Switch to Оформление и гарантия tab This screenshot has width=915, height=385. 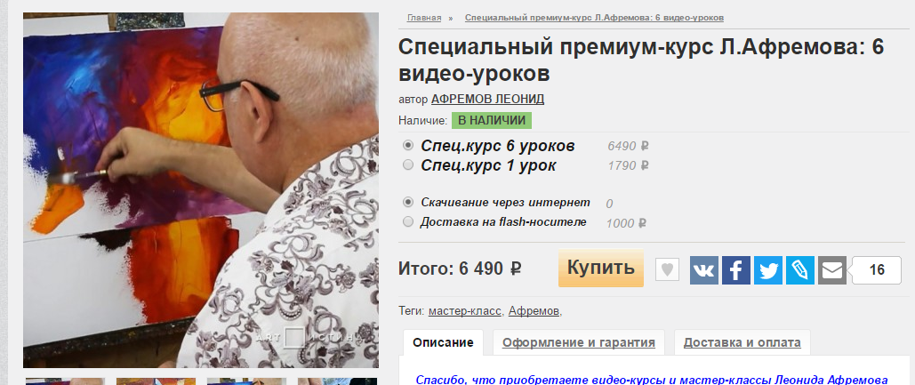point(579,342)
